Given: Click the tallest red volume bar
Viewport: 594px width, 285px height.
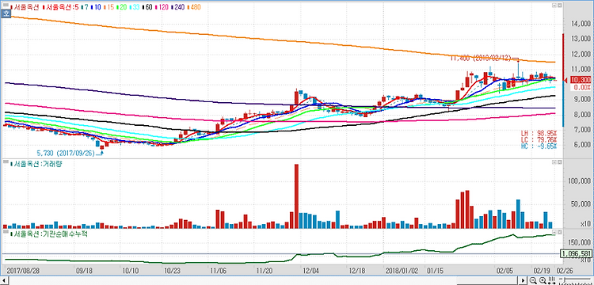Looking at the screenshot, I should (296, 196).
